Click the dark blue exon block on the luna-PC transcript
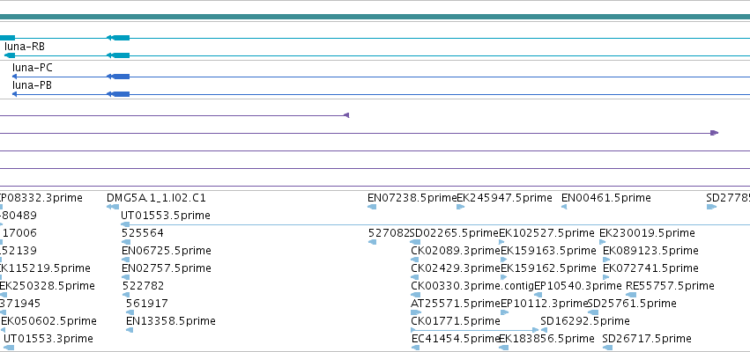 [121, 77]
